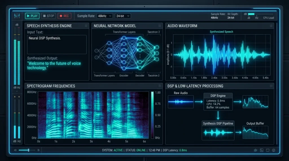Stop playback with the STOP button
The image size is (289, 161).
[x=49, y=16]
